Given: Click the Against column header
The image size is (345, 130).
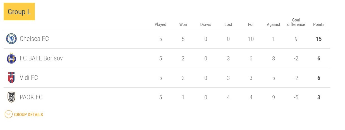Looking at the screenshot, I should [x=274, y=24].
